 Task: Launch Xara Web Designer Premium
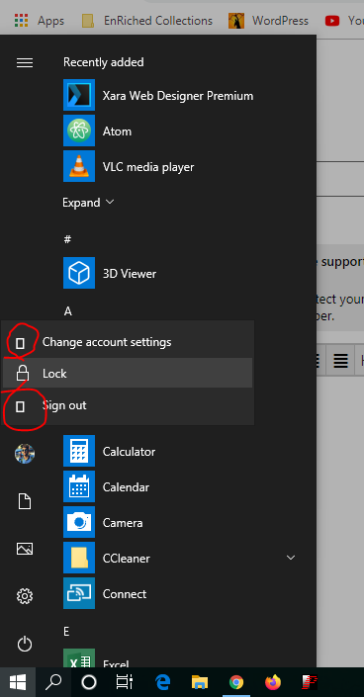(158, 96)
